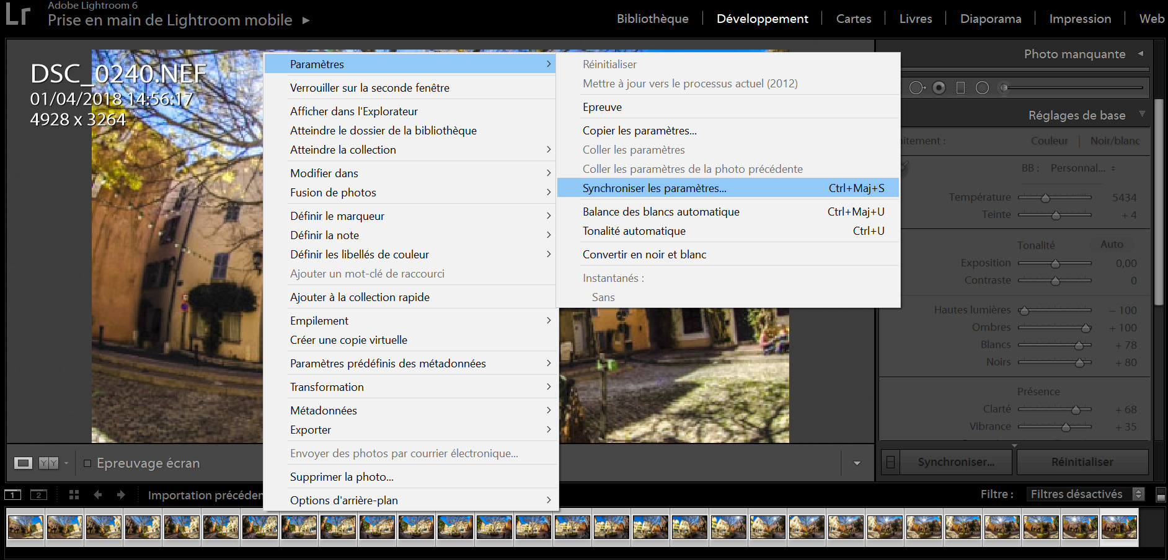Open toolbar content dropdown arrow
This screenshot has width=1168, height=560.
[857, 463]
